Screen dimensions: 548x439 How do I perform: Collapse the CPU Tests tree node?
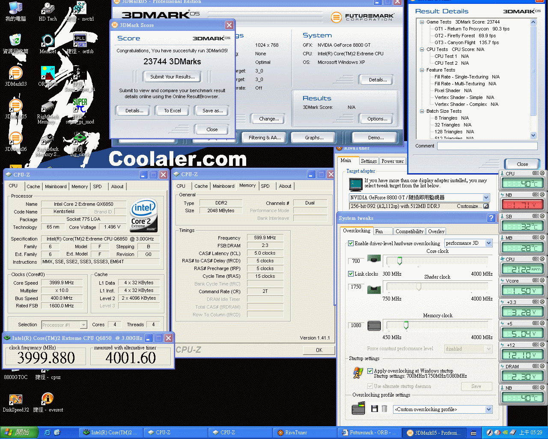pyautogui.click(x=422, y=49)
